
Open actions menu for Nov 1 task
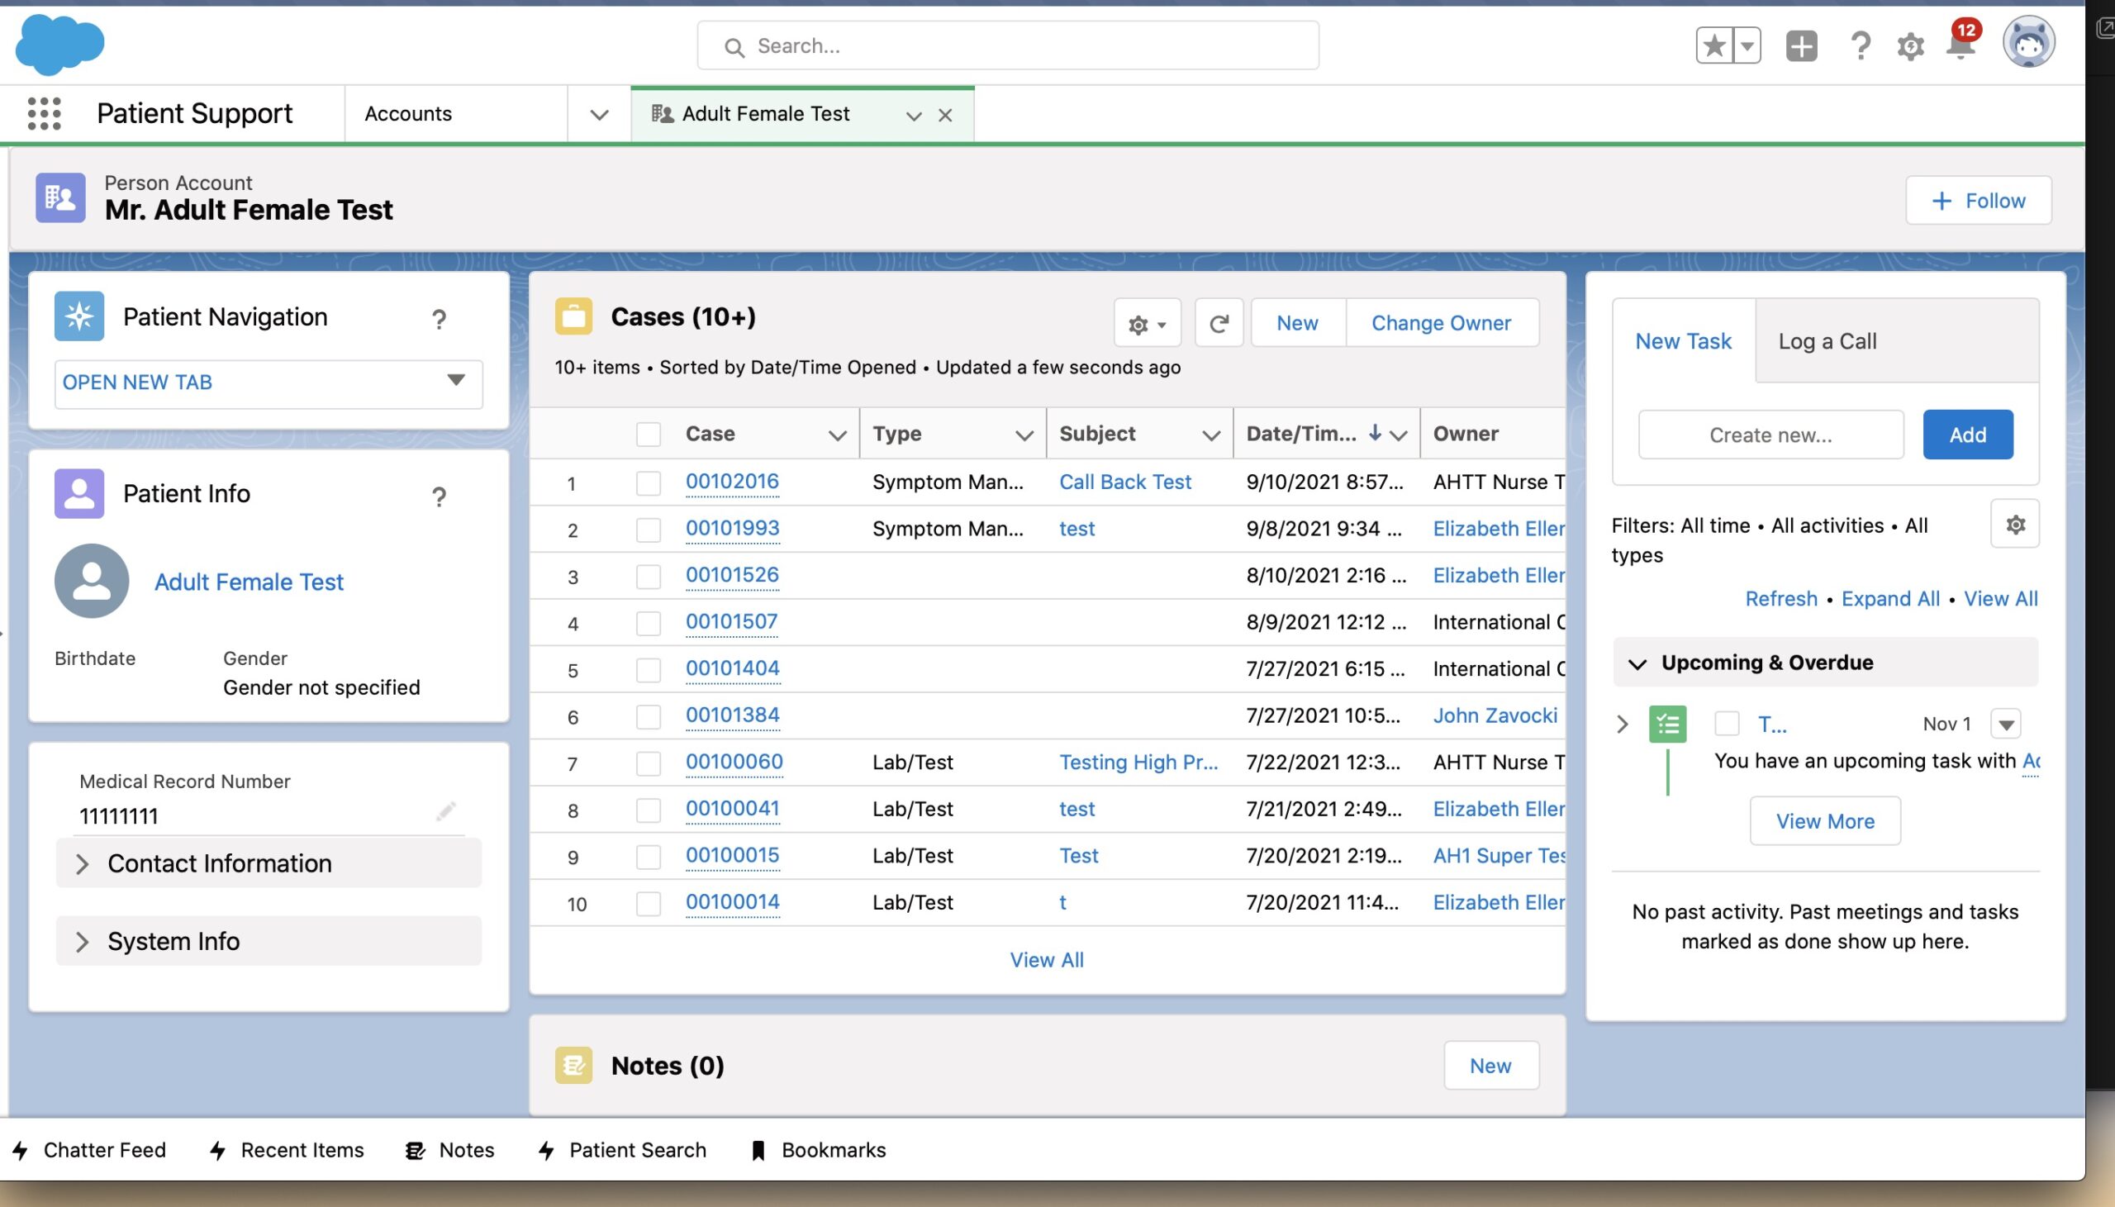click(x=2006, y=725)
